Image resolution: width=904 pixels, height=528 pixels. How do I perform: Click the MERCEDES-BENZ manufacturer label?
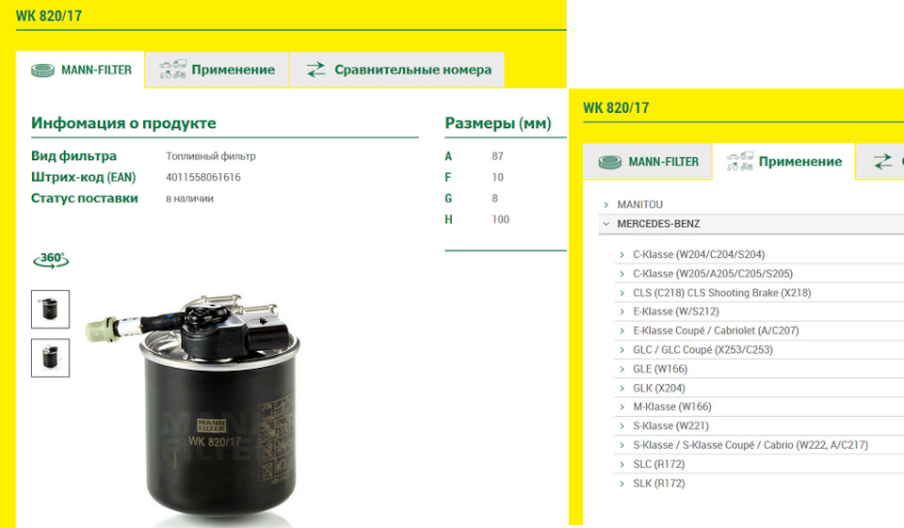[658, 224]
